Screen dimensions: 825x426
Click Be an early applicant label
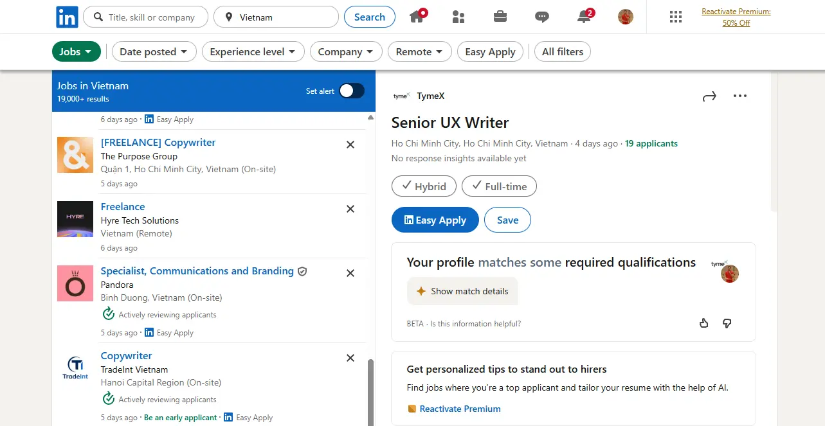coord(181,418)
